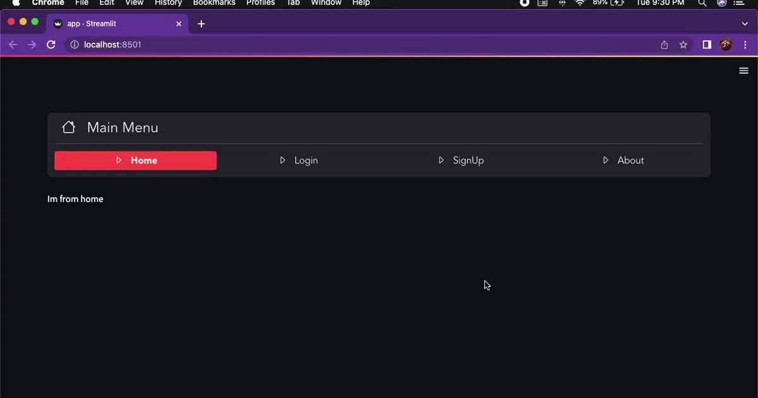Switch to the Login menu item
758x398 pixels.
pos(299,160)
